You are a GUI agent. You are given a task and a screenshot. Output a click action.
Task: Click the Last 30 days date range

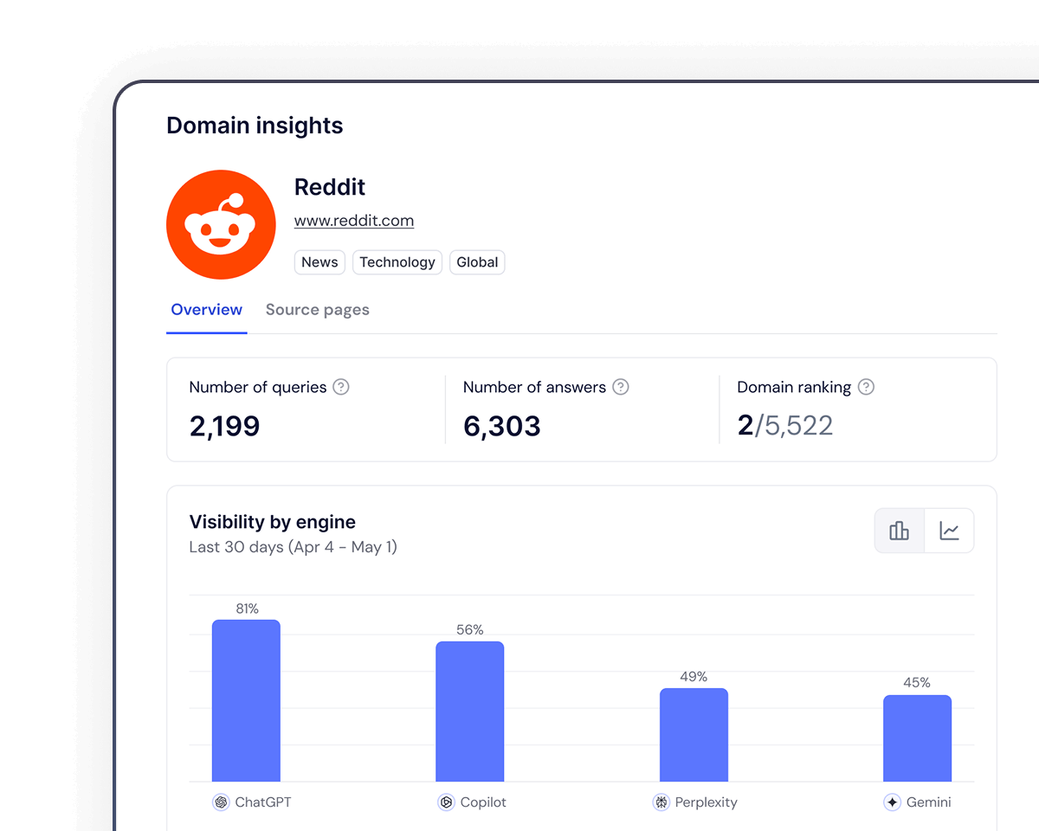[294, 547]
